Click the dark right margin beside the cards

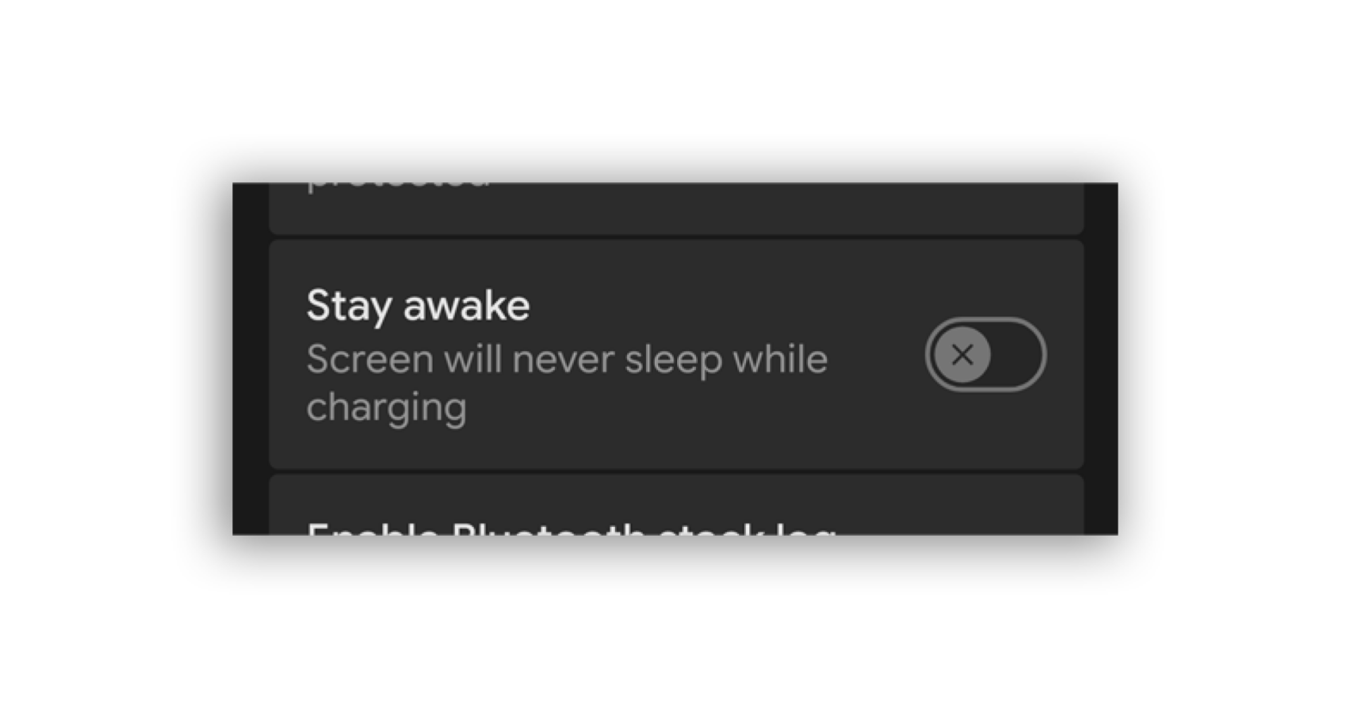[x=1101, y=359]
